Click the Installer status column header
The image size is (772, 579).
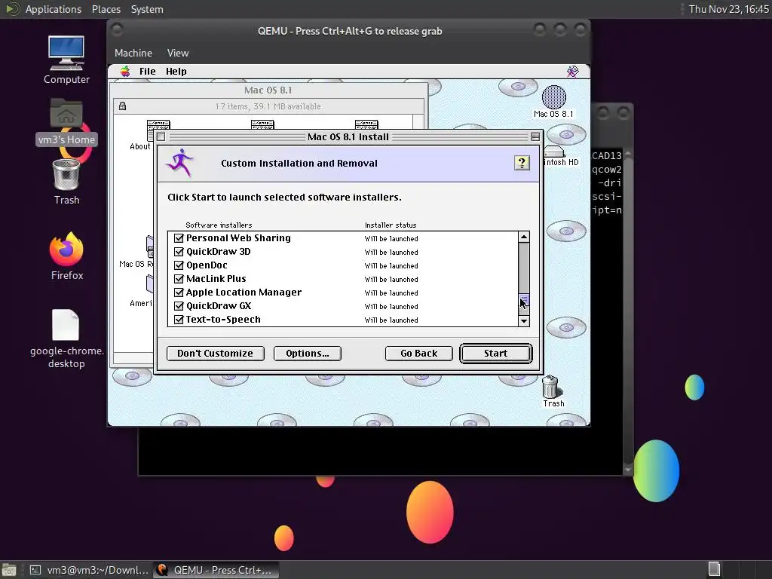click(391, 225)
